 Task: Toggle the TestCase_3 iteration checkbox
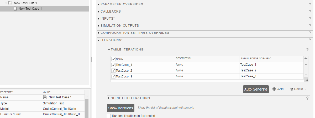pyautogui.click(x=113, y=77)
